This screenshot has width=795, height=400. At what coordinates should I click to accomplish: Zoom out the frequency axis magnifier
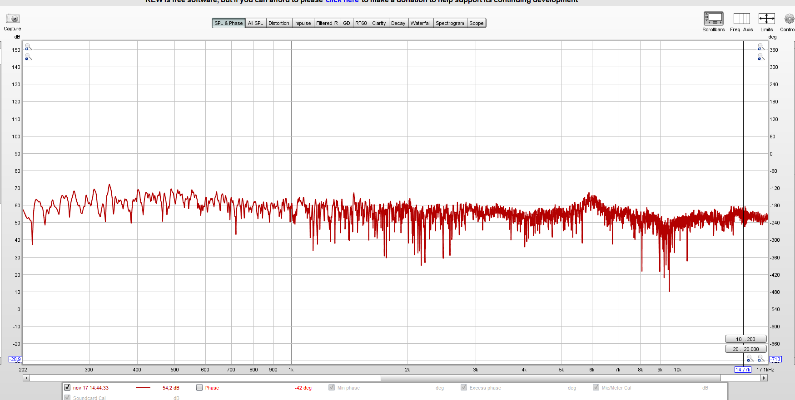pos(750,359)
